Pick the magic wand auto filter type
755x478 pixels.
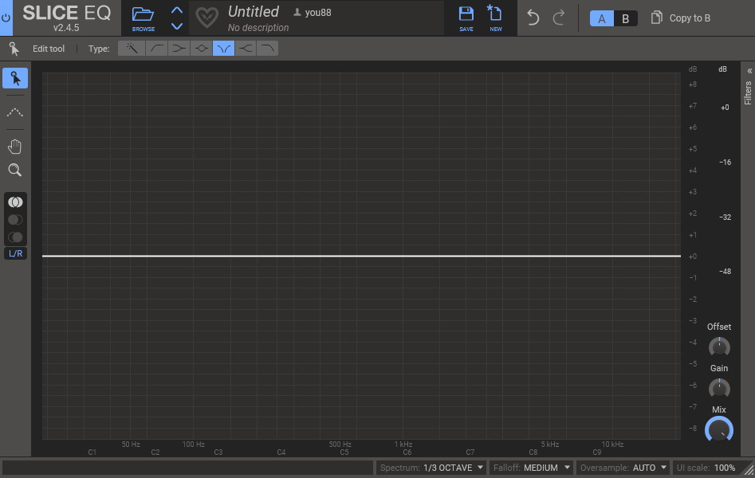click(x=132, y=49)
